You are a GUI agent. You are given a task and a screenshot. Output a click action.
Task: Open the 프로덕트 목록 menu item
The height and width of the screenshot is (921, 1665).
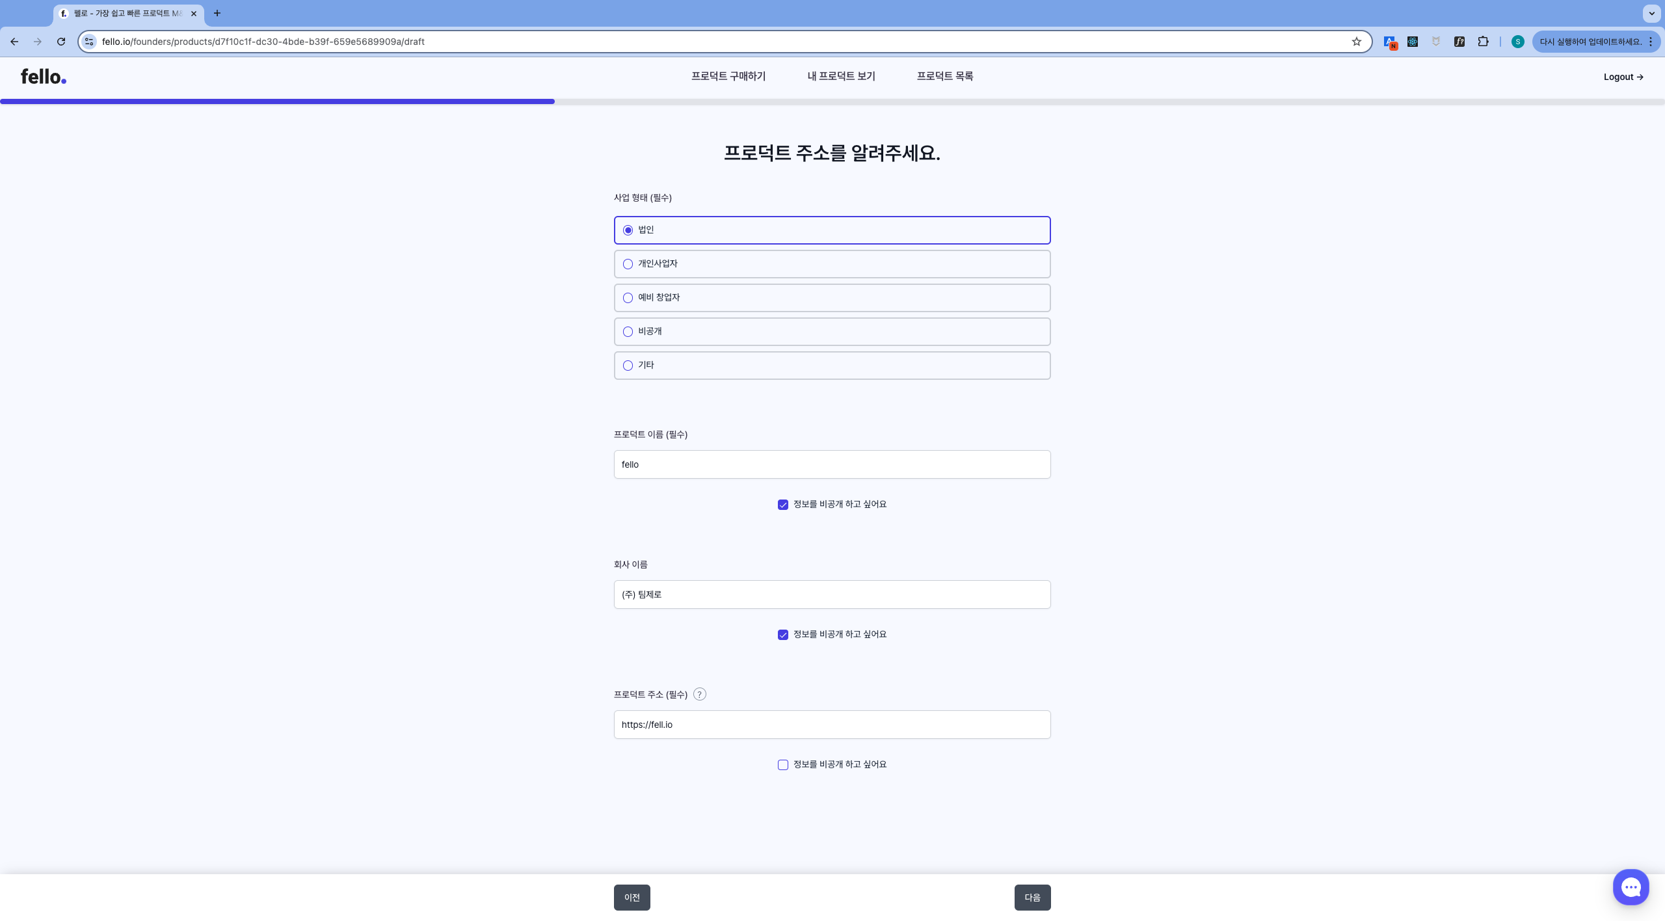(x=945, y=76)
